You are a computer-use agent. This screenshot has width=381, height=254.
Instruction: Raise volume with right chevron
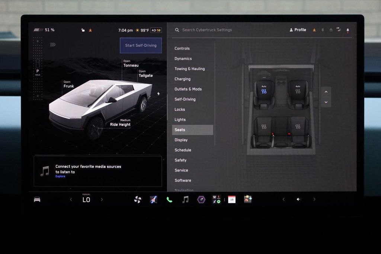point(314,199)
